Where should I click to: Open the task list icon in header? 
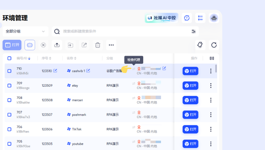[200, 18]
